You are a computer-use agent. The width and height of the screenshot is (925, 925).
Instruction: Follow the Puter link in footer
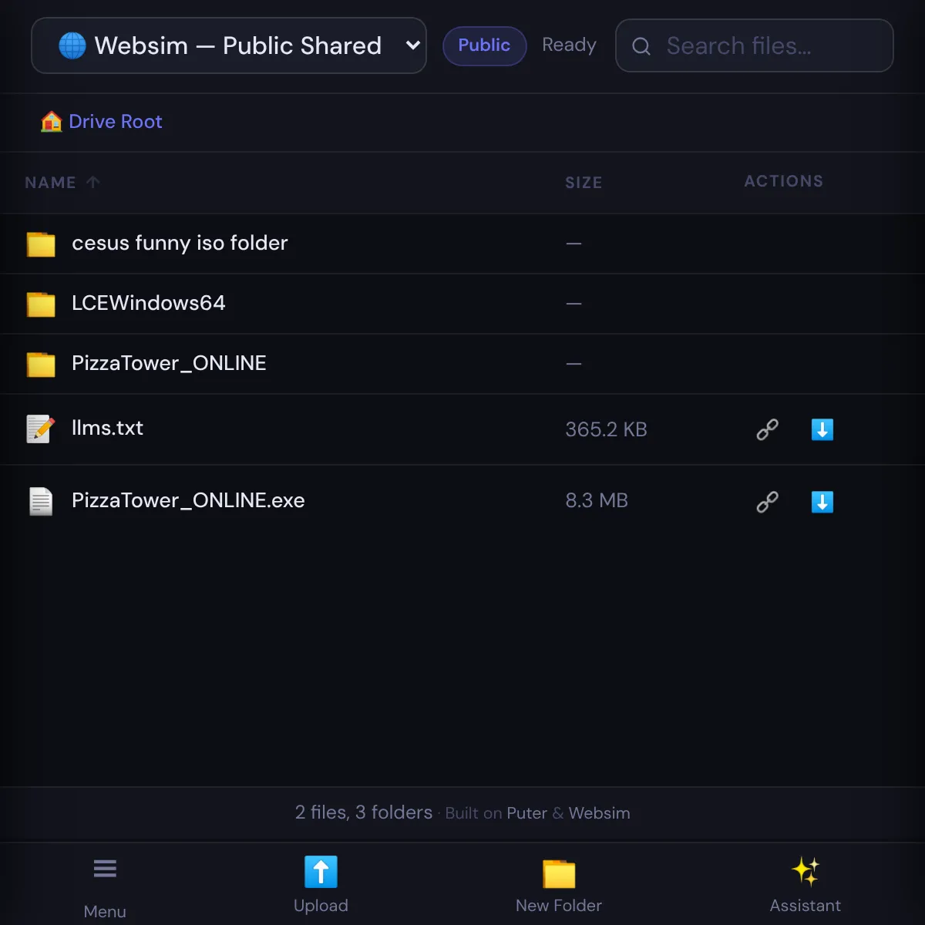pos(526,813)
